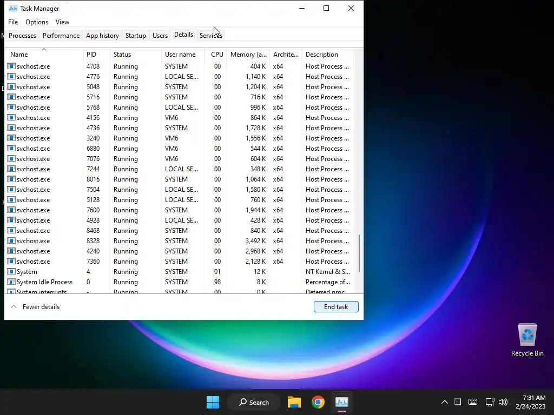554x415 pixels.
Task: Click the 3,492 K memory value
Action: 255,240
